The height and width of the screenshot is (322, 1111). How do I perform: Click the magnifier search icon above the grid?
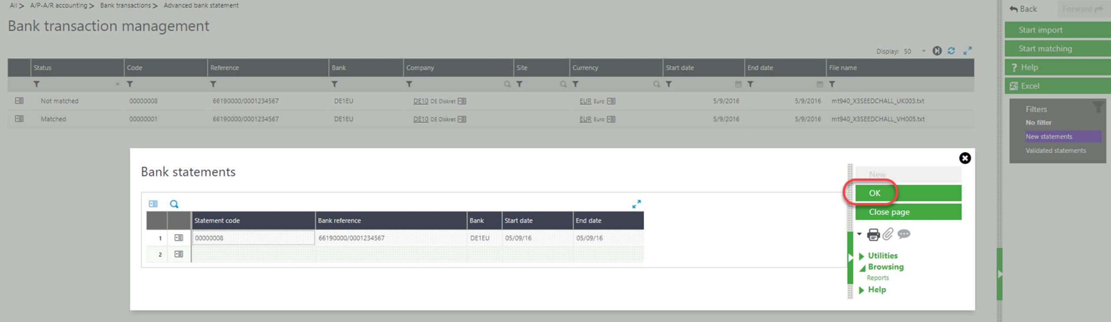point(174,204)
